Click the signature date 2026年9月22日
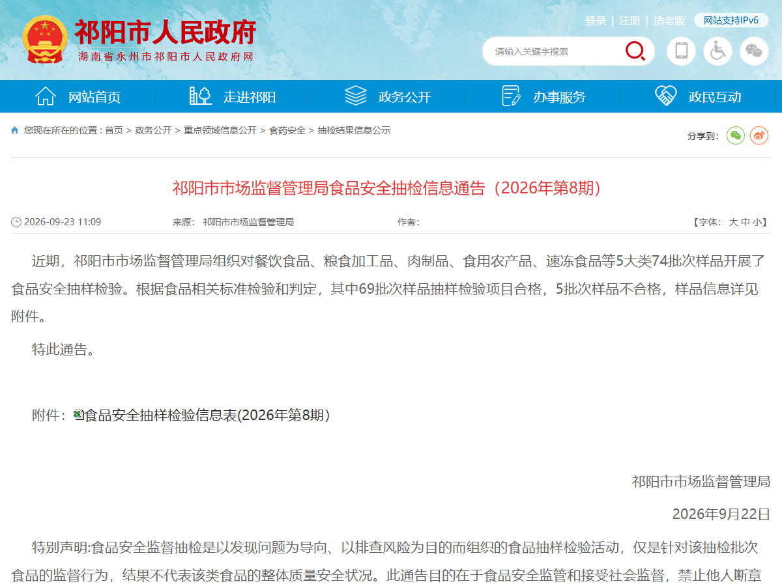 click(x=721, y=514)
